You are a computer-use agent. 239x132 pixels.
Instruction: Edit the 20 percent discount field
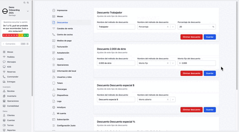(x=197, y=27)
